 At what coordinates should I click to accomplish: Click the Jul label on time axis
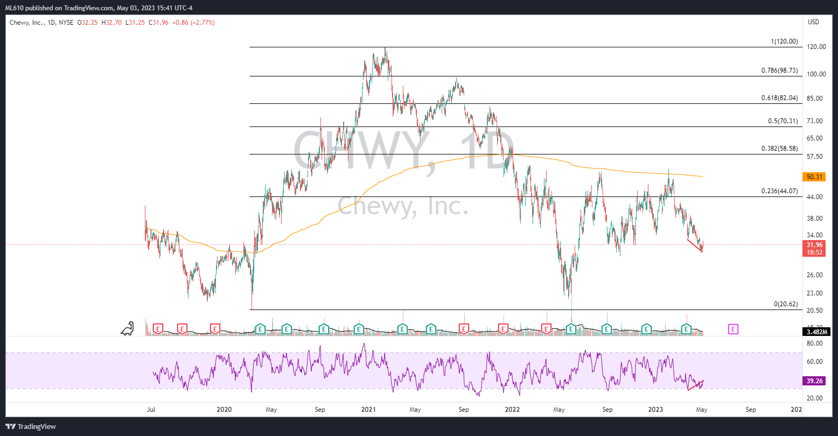click(151, 410)
